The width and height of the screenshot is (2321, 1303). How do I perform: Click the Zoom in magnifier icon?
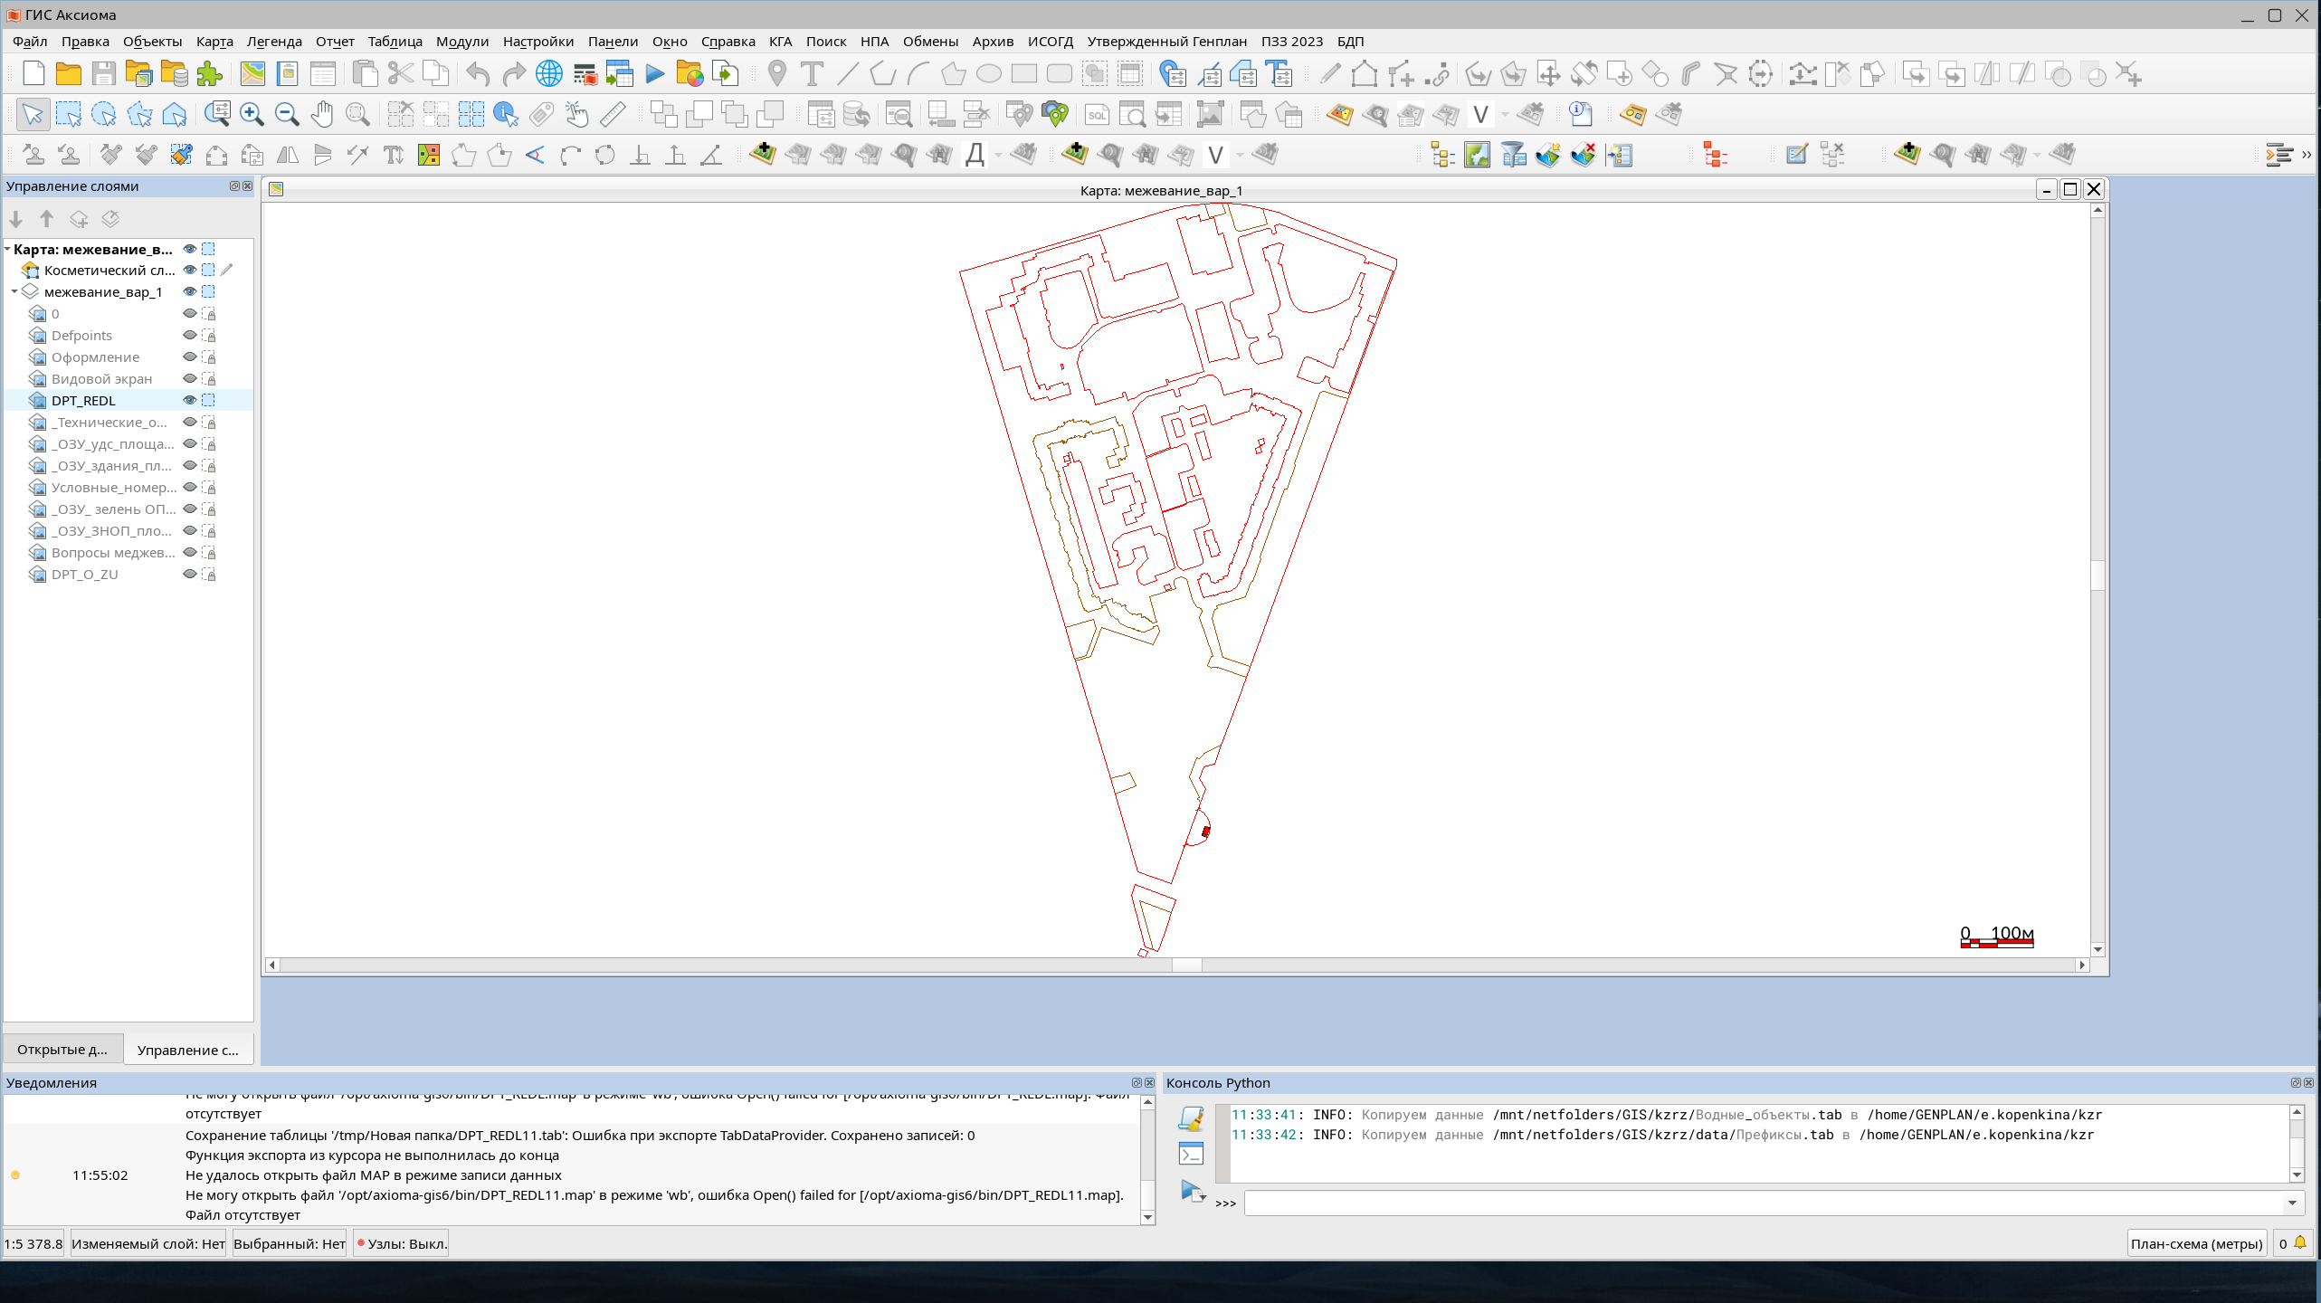click(x=252, y=114)
